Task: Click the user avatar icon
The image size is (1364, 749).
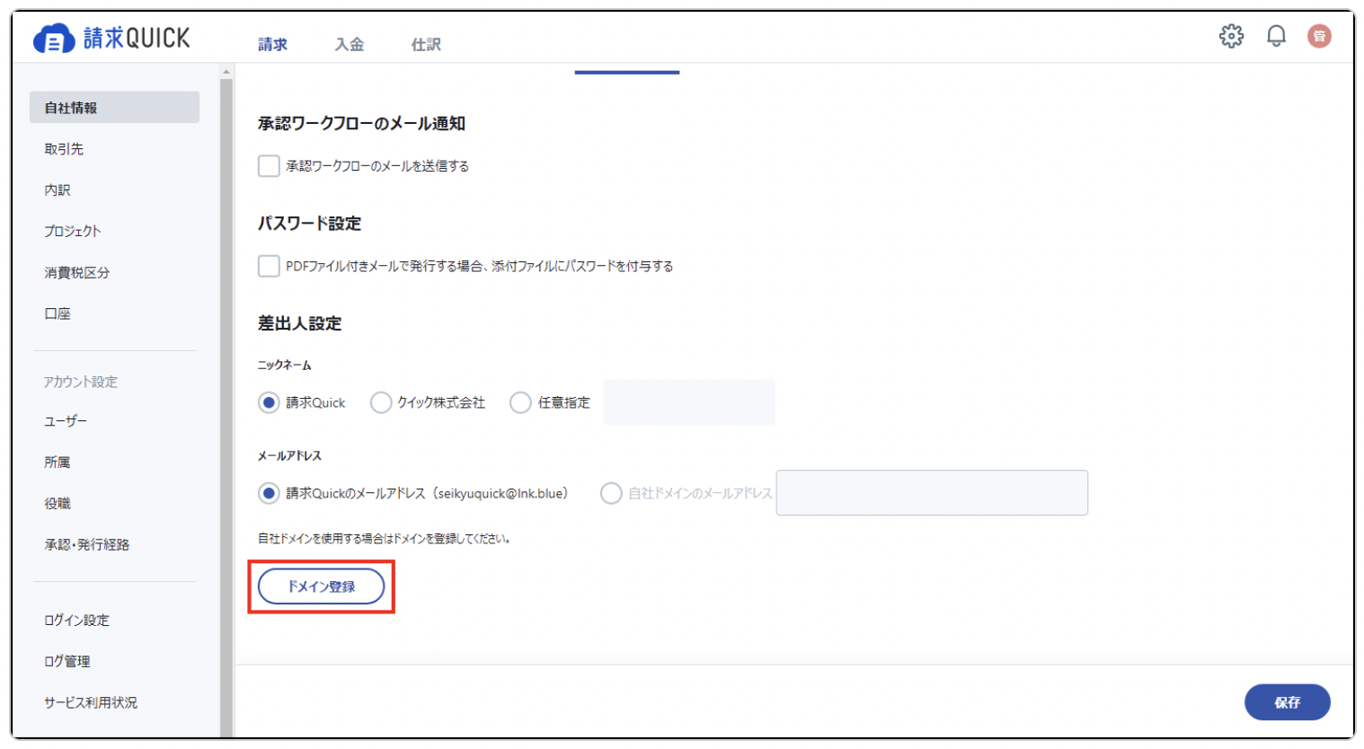Action: pos(1318,36)
